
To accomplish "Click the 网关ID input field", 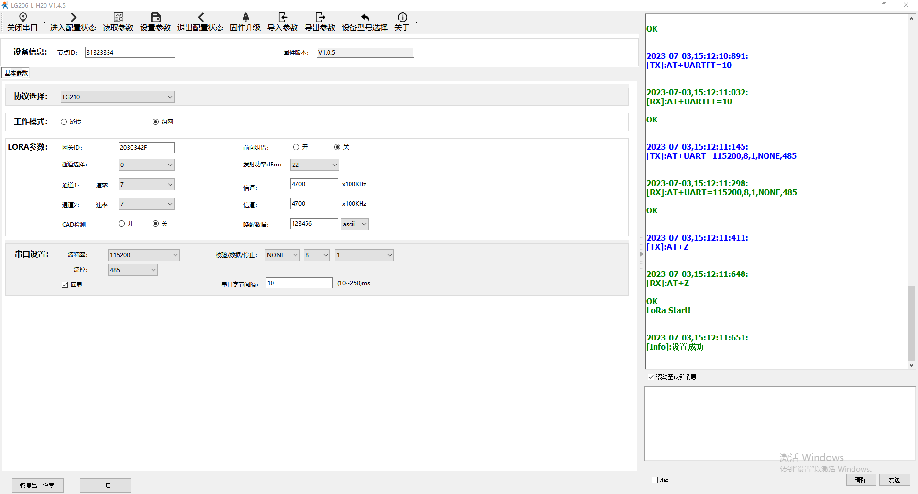I will (146, 148).
